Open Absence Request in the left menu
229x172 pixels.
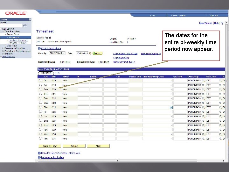[x=17, y=43]
